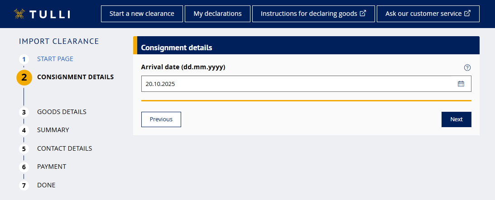Image resolution: width=495 pixels, height=200 pixels.
Task: Click step 3 circle in progress sidebar
Action: pos(24,112)
